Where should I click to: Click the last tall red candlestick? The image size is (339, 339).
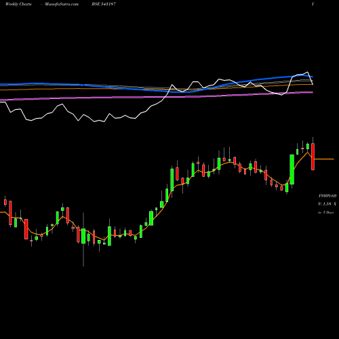[313, 157]
